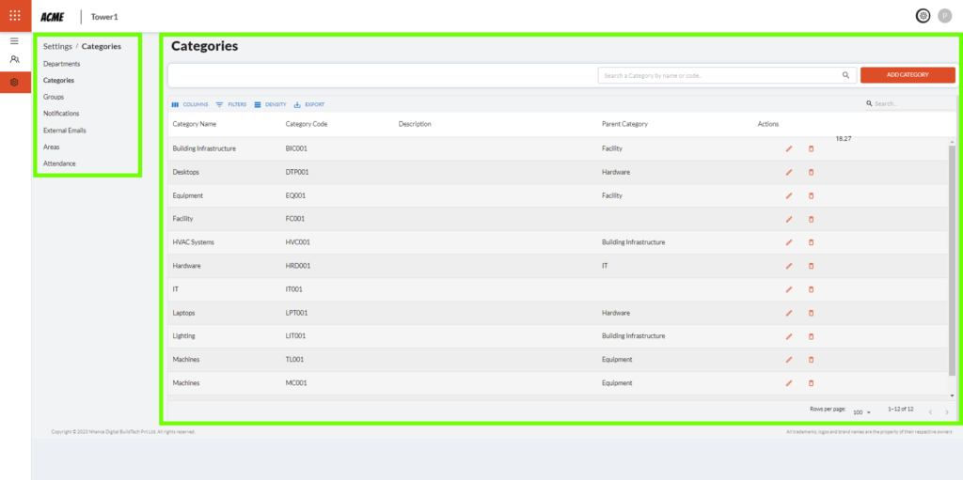Click the Search a Category input field
The height and width of the screenshot is (480, 963).
(x=719, y=75)
